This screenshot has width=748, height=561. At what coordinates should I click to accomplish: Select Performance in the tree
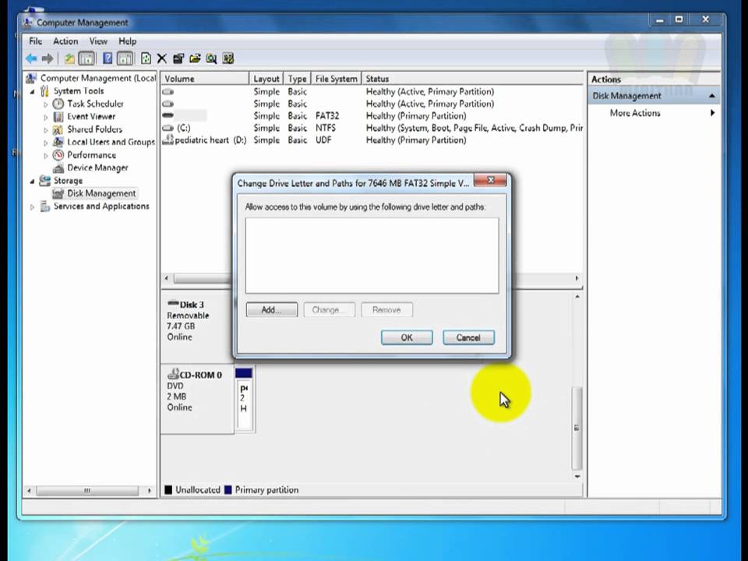[x=92, y=155]
